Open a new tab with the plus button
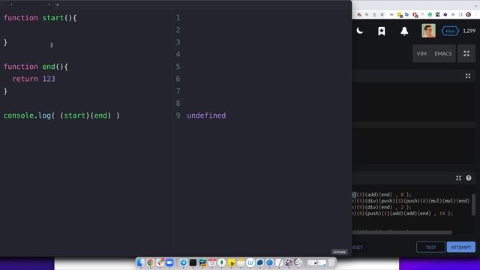 point(58,4)
